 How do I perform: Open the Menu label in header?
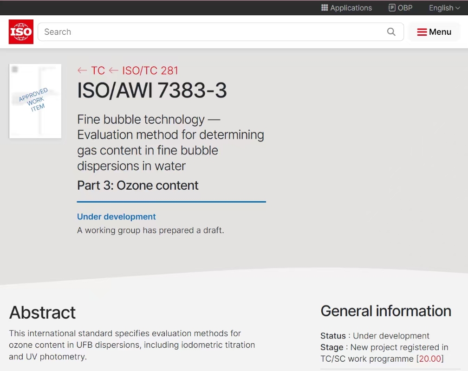pos(440,32)
